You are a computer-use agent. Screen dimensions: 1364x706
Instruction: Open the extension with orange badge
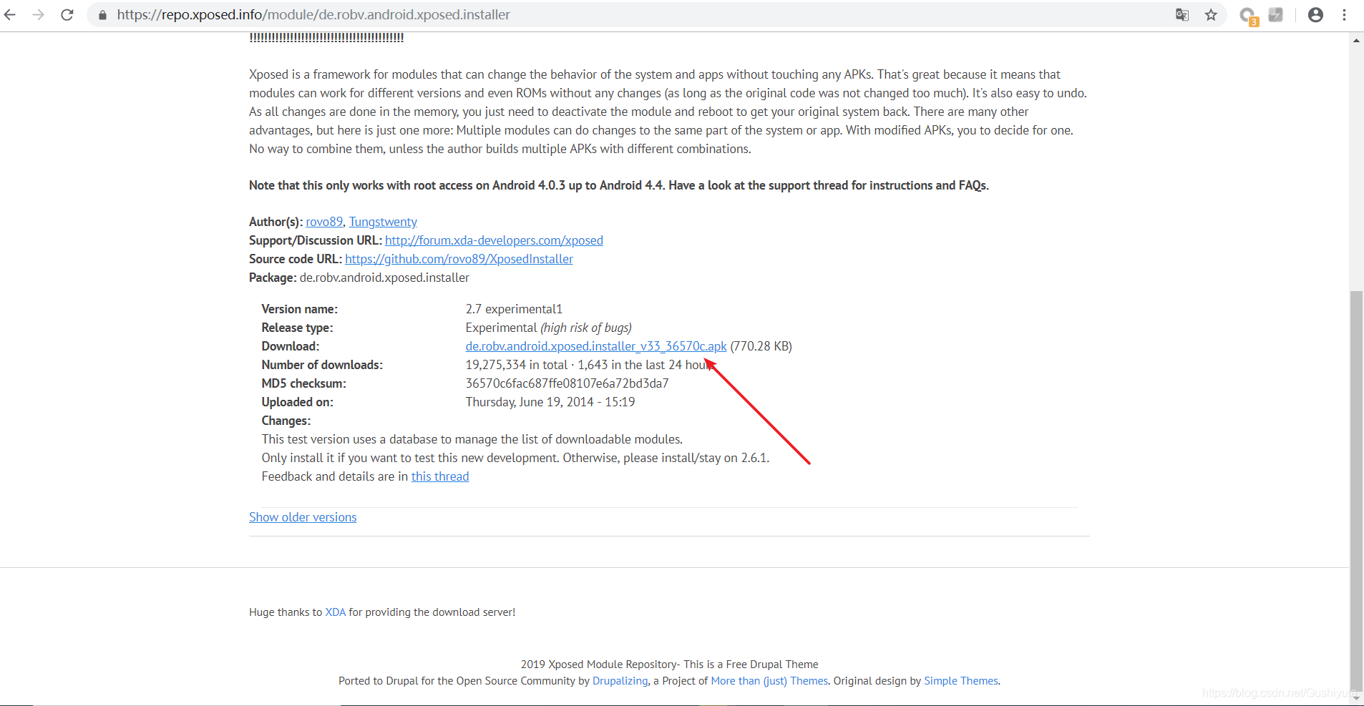coord(1249,16)
